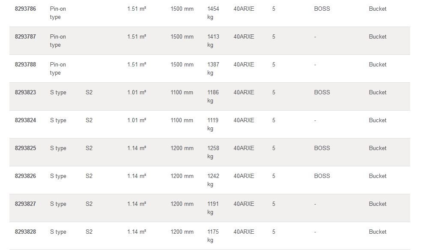Open part number 8293786

25,9
